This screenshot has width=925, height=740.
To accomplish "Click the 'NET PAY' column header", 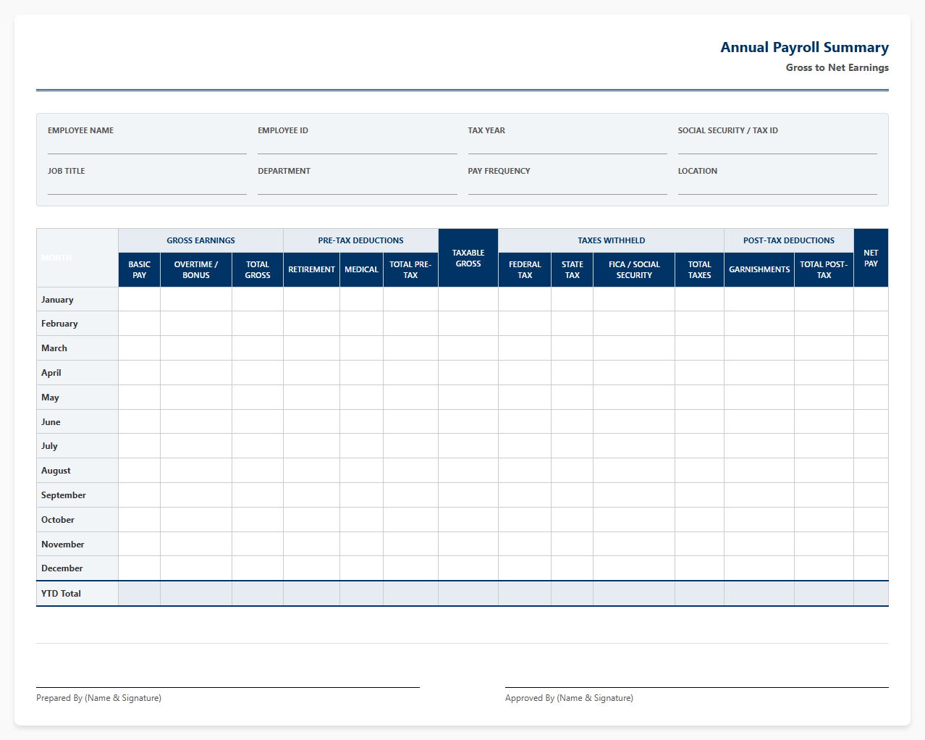I will coord(871,258).
